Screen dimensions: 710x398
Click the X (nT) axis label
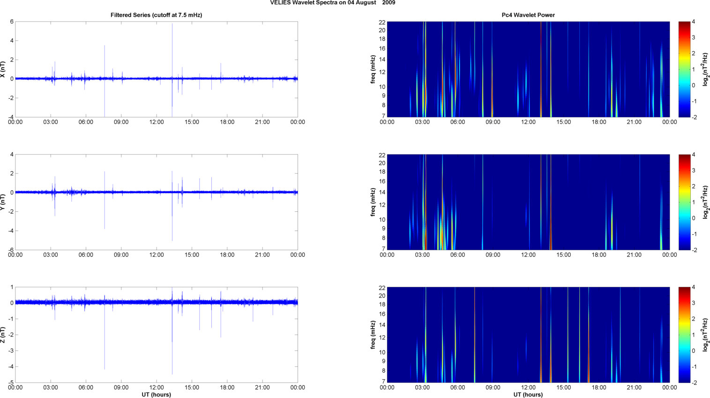[3, 70]
